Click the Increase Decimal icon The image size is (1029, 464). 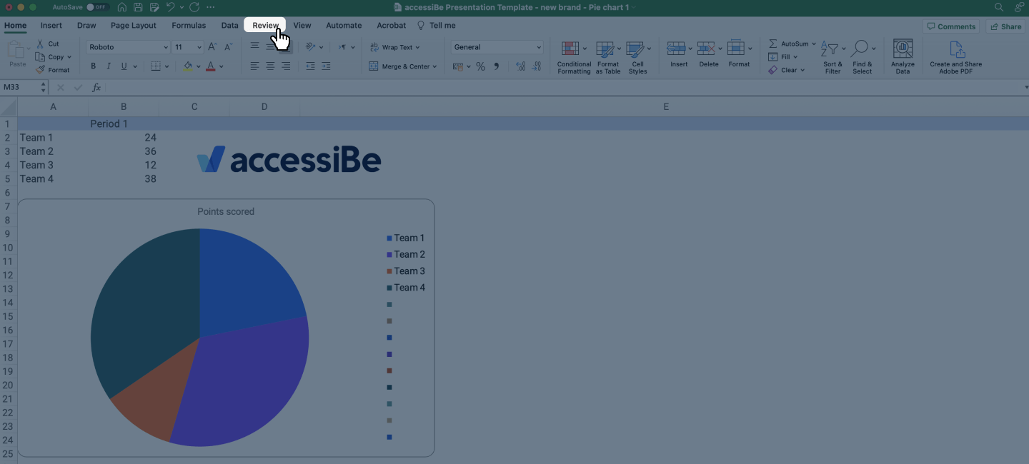pos(521,66)
